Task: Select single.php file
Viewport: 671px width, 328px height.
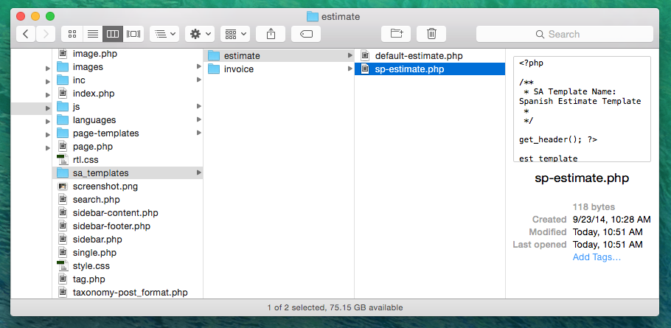Action: click(128, 252)
